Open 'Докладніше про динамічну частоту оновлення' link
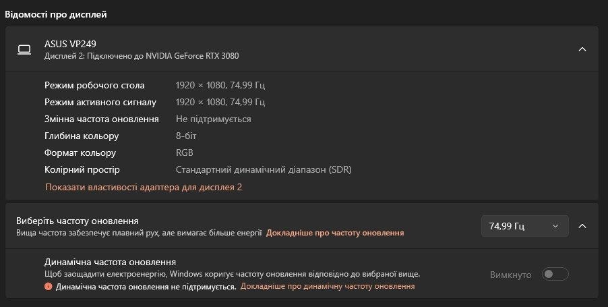The width and height of the screenshot is (608, 307). click(328, 286)
